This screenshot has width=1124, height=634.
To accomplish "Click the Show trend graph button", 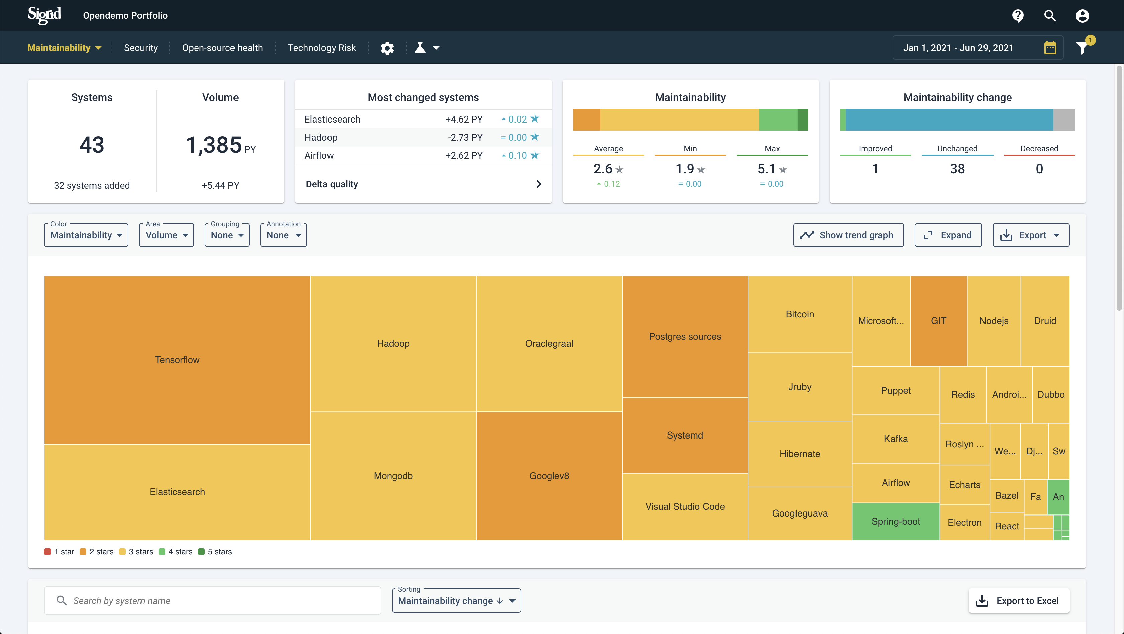I will [848, 235].
